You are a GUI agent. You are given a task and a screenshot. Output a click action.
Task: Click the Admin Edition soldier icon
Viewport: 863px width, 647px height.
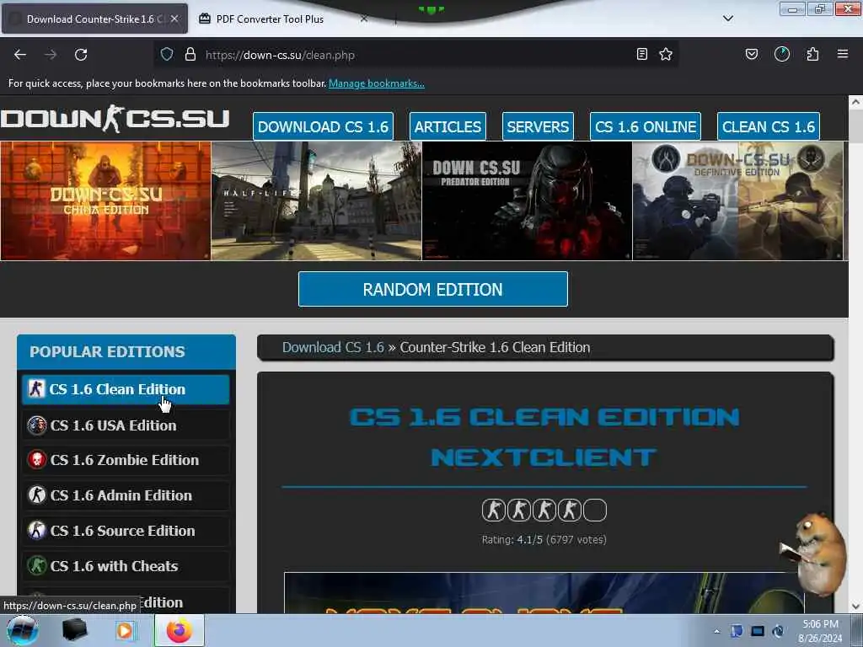click(37, 495)
